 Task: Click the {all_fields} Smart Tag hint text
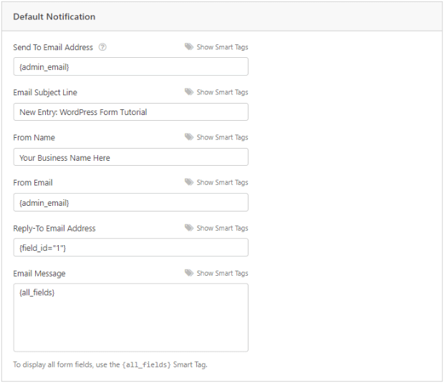(110, 364)
